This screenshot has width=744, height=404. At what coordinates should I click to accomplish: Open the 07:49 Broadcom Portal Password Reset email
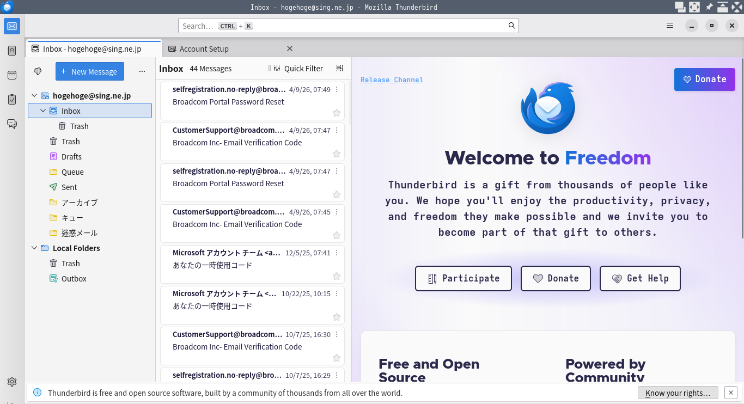click(x=252, y=101)
